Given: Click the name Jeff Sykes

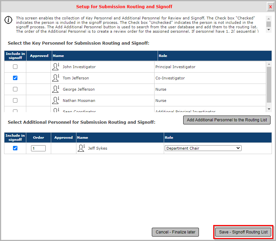Looking at the screenshot, I should [98, 148].
